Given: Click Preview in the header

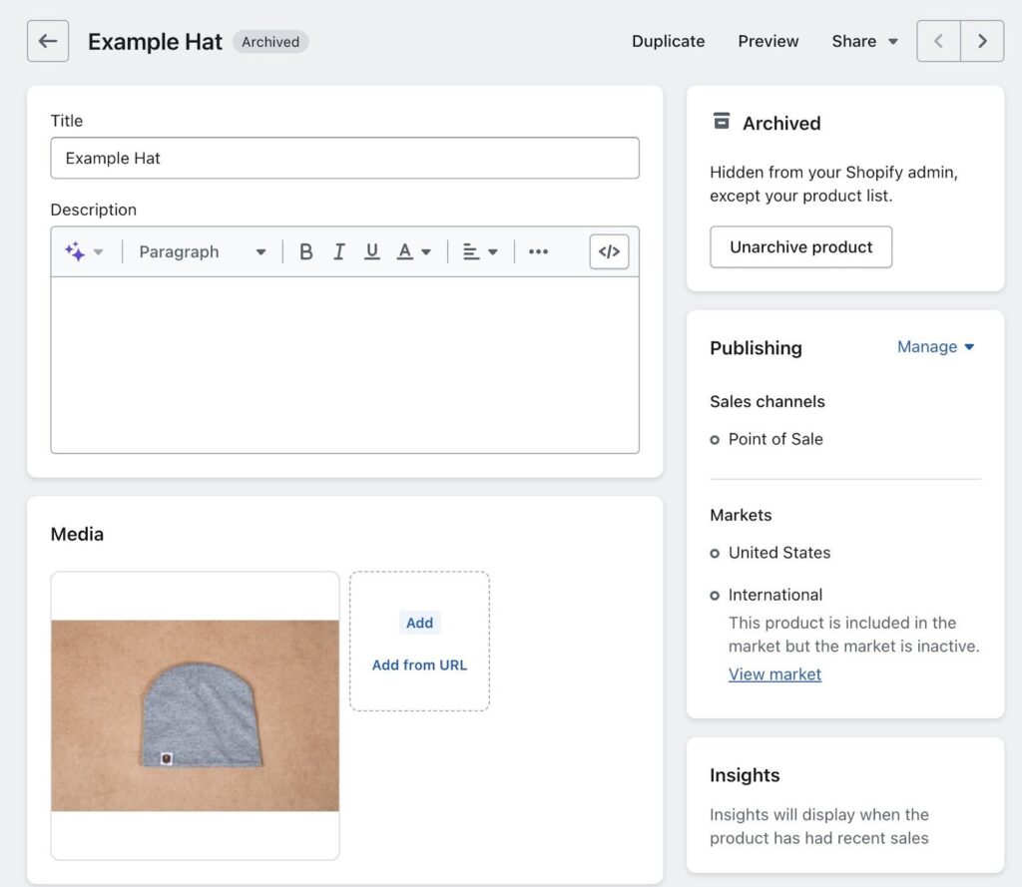Looking at the screenshot, I should point(767,41).
